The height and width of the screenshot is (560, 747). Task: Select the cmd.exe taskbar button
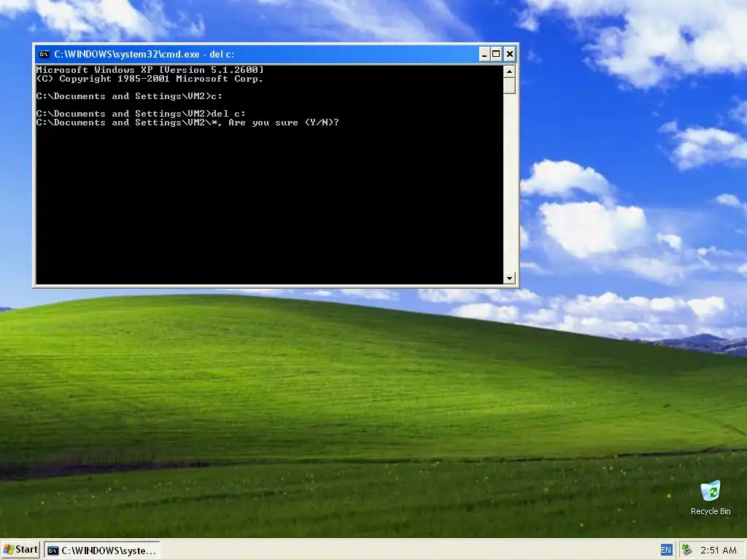[x=102, y=551]
